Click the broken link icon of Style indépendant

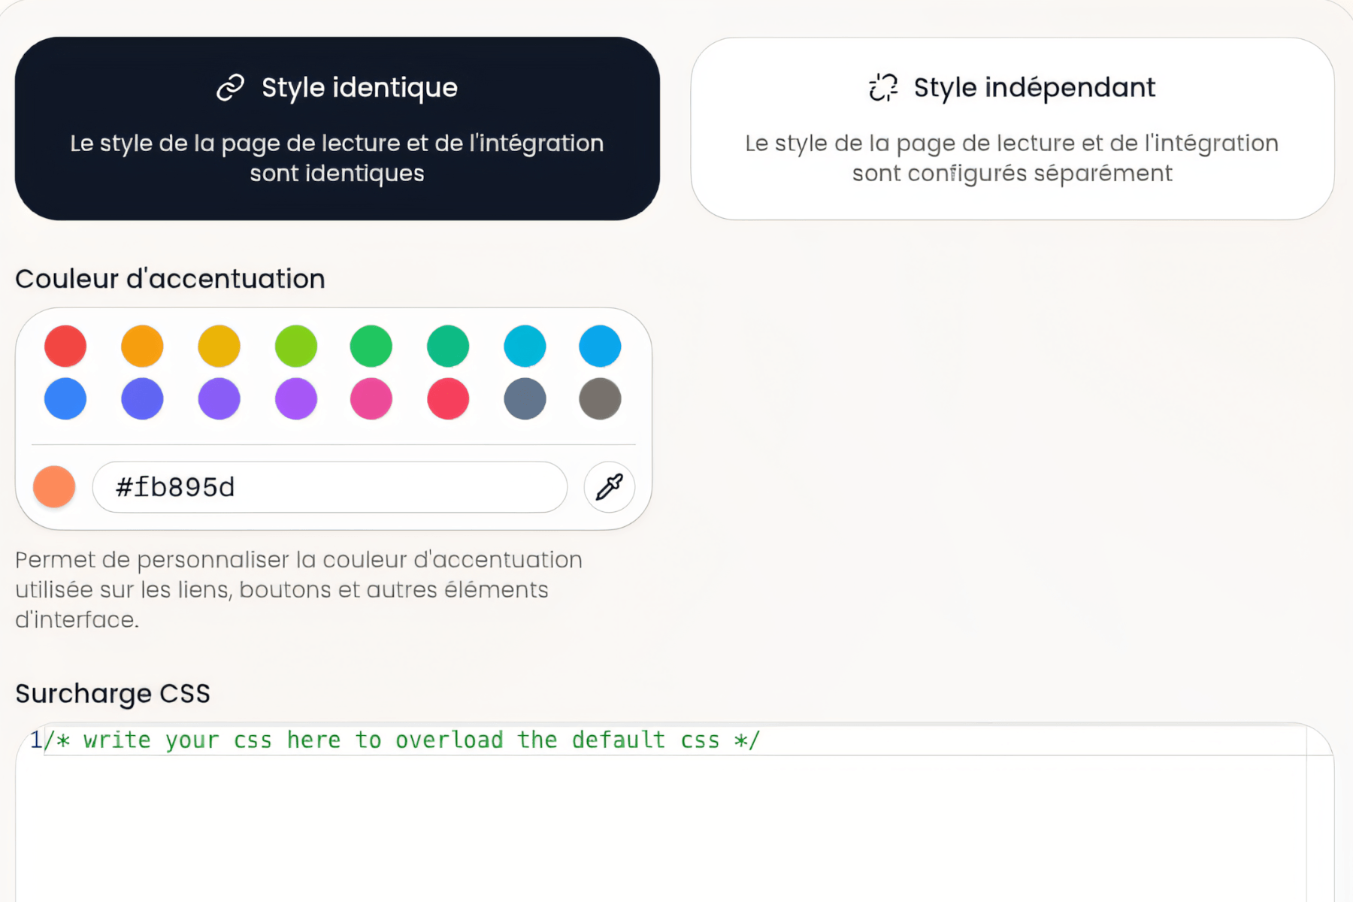click(883, 88)
